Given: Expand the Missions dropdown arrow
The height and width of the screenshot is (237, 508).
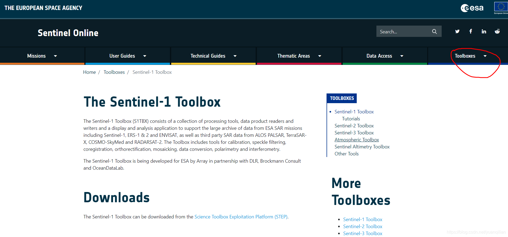Looking at the screenshot, I should [x=56, y=56].
